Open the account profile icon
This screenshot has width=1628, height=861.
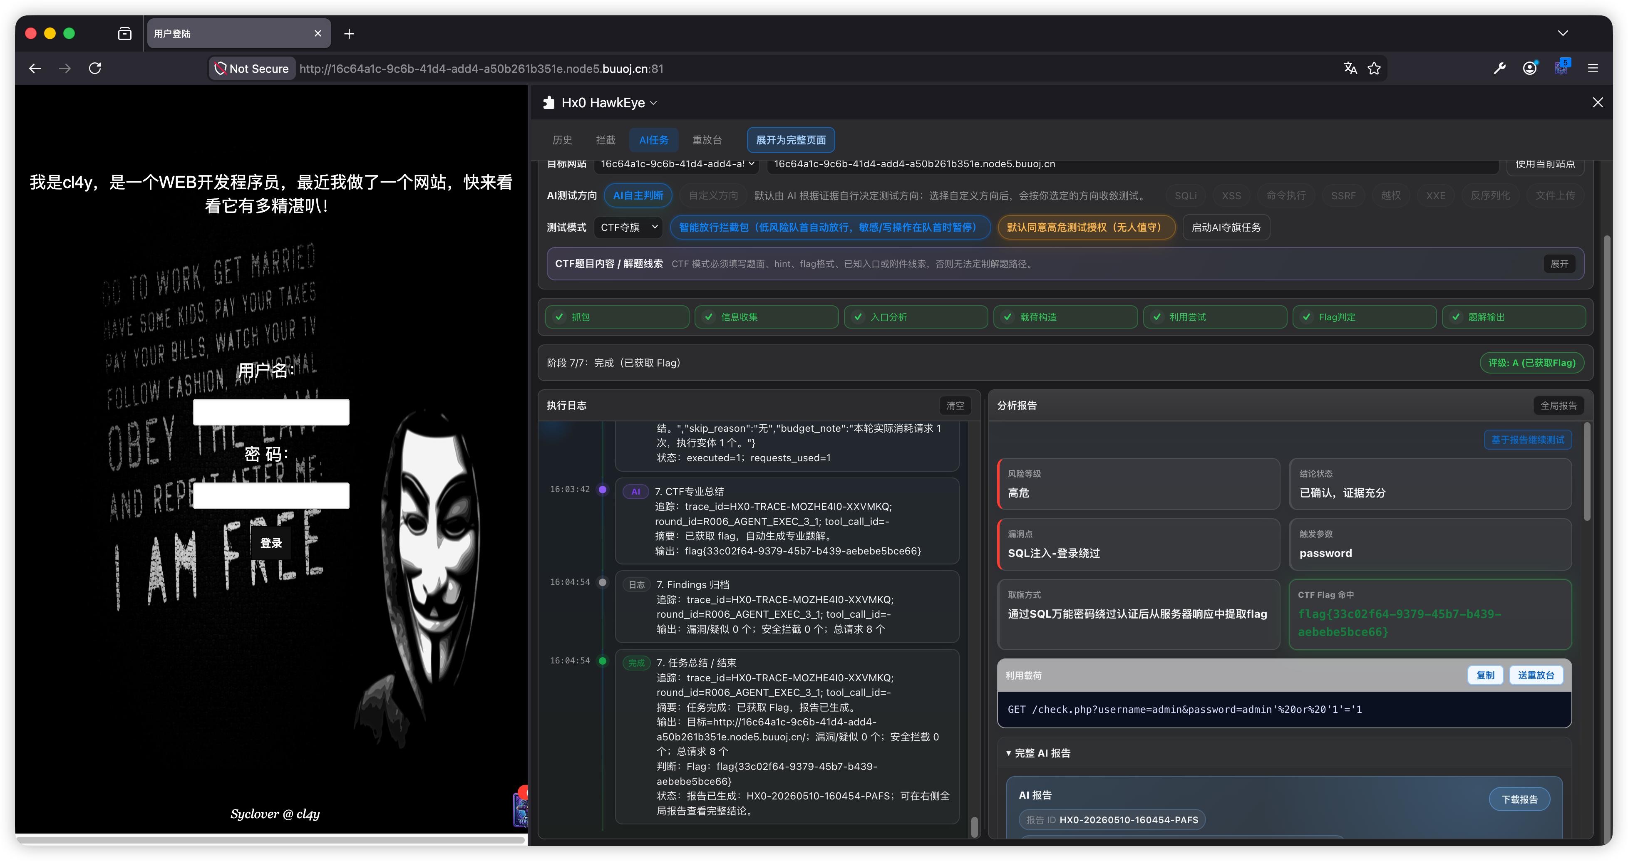(1529, 68)
